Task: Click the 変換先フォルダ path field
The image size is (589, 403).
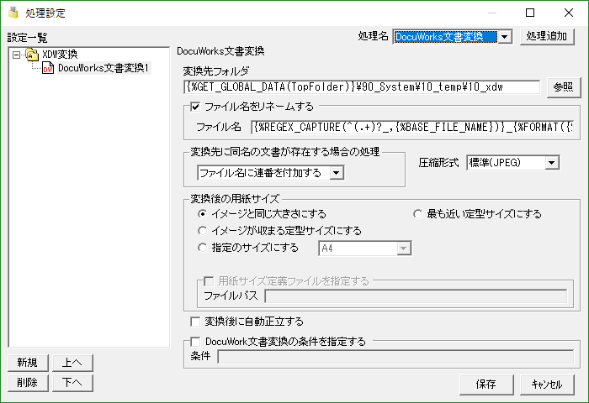Action: click(362, 87)
